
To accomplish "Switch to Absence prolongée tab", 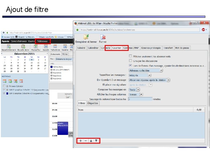I will coord(151,48).
